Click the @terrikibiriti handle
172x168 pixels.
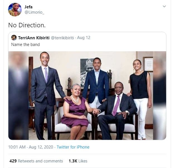(x=62, y=38)
